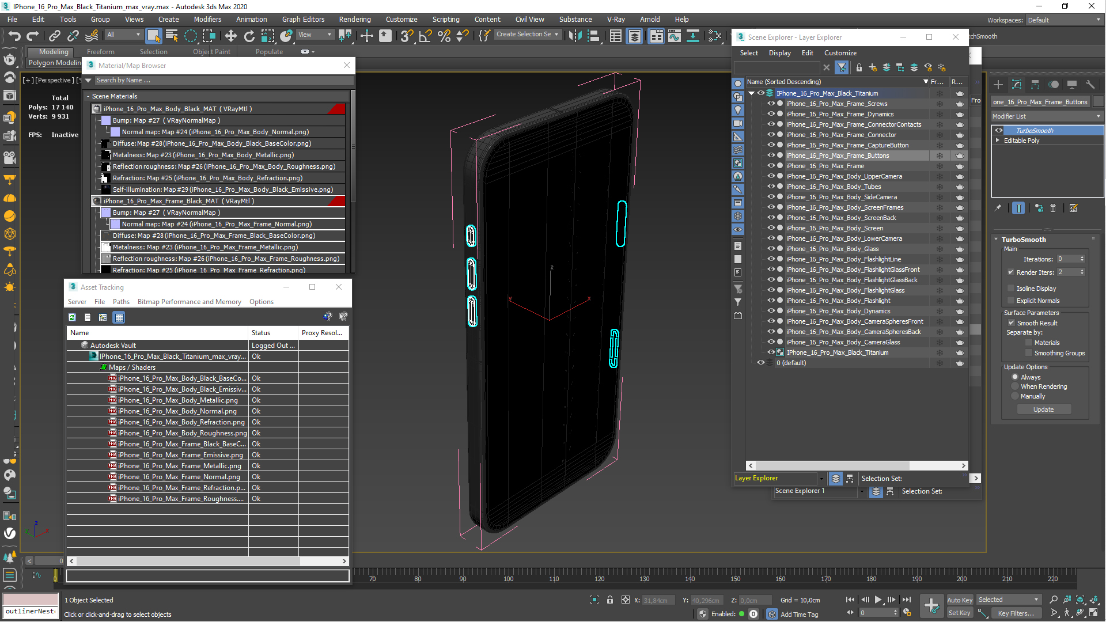Click Search by Name field in Material Browser
1106x622 pixels.
(224, 81)
